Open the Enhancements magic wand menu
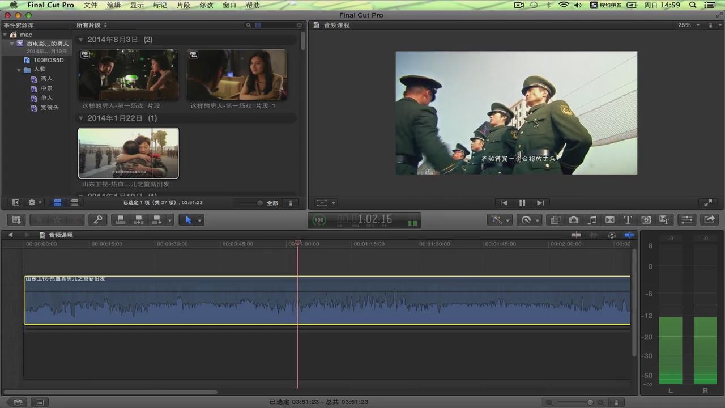This screenshot has height=408, width=725. click(x=500, y=220)
